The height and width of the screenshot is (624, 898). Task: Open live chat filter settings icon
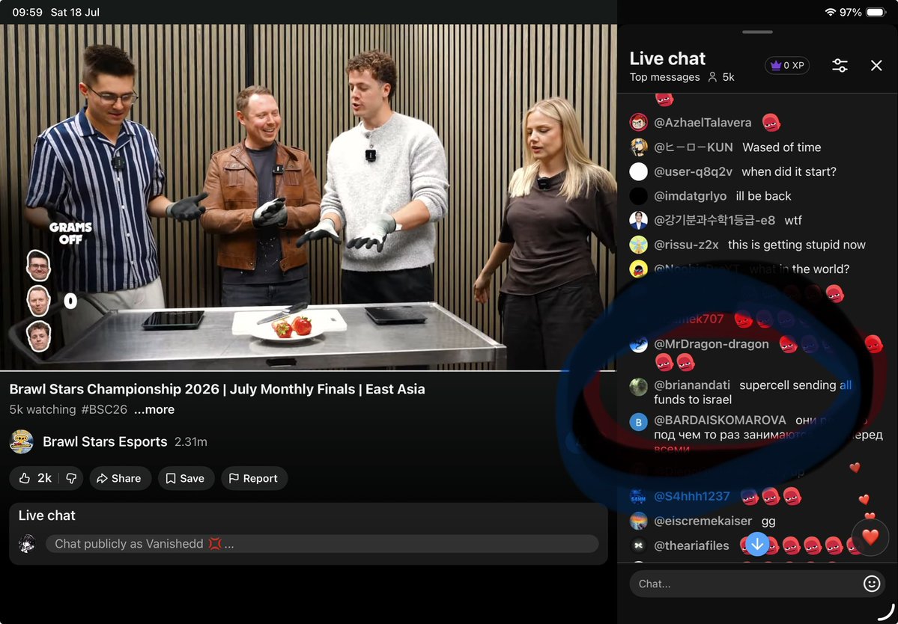840,65
